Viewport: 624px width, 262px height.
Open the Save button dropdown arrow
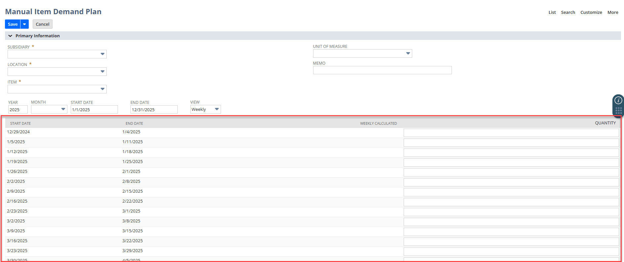(24, 24)
